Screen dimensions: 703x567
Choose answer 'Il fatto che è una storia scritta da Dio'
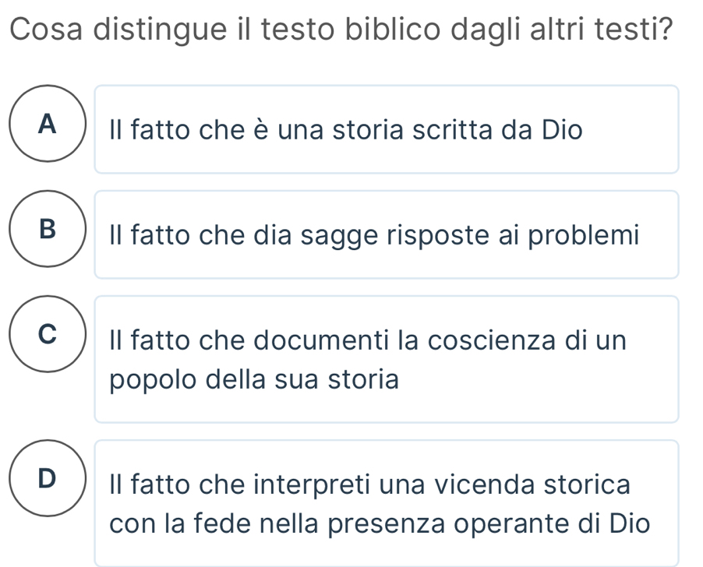coord(386,129)
